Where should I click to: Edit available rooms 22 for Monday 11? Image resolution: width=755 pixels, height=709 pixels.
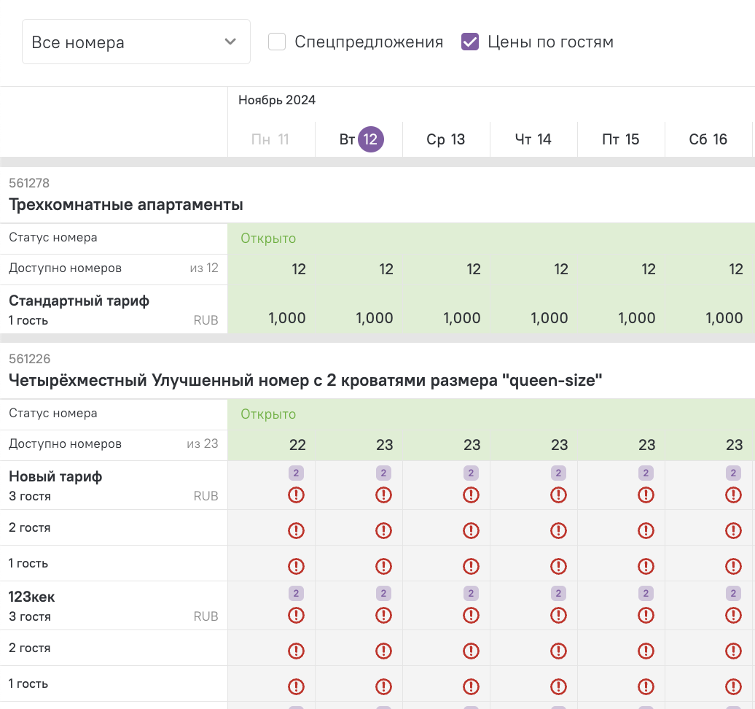297,445
